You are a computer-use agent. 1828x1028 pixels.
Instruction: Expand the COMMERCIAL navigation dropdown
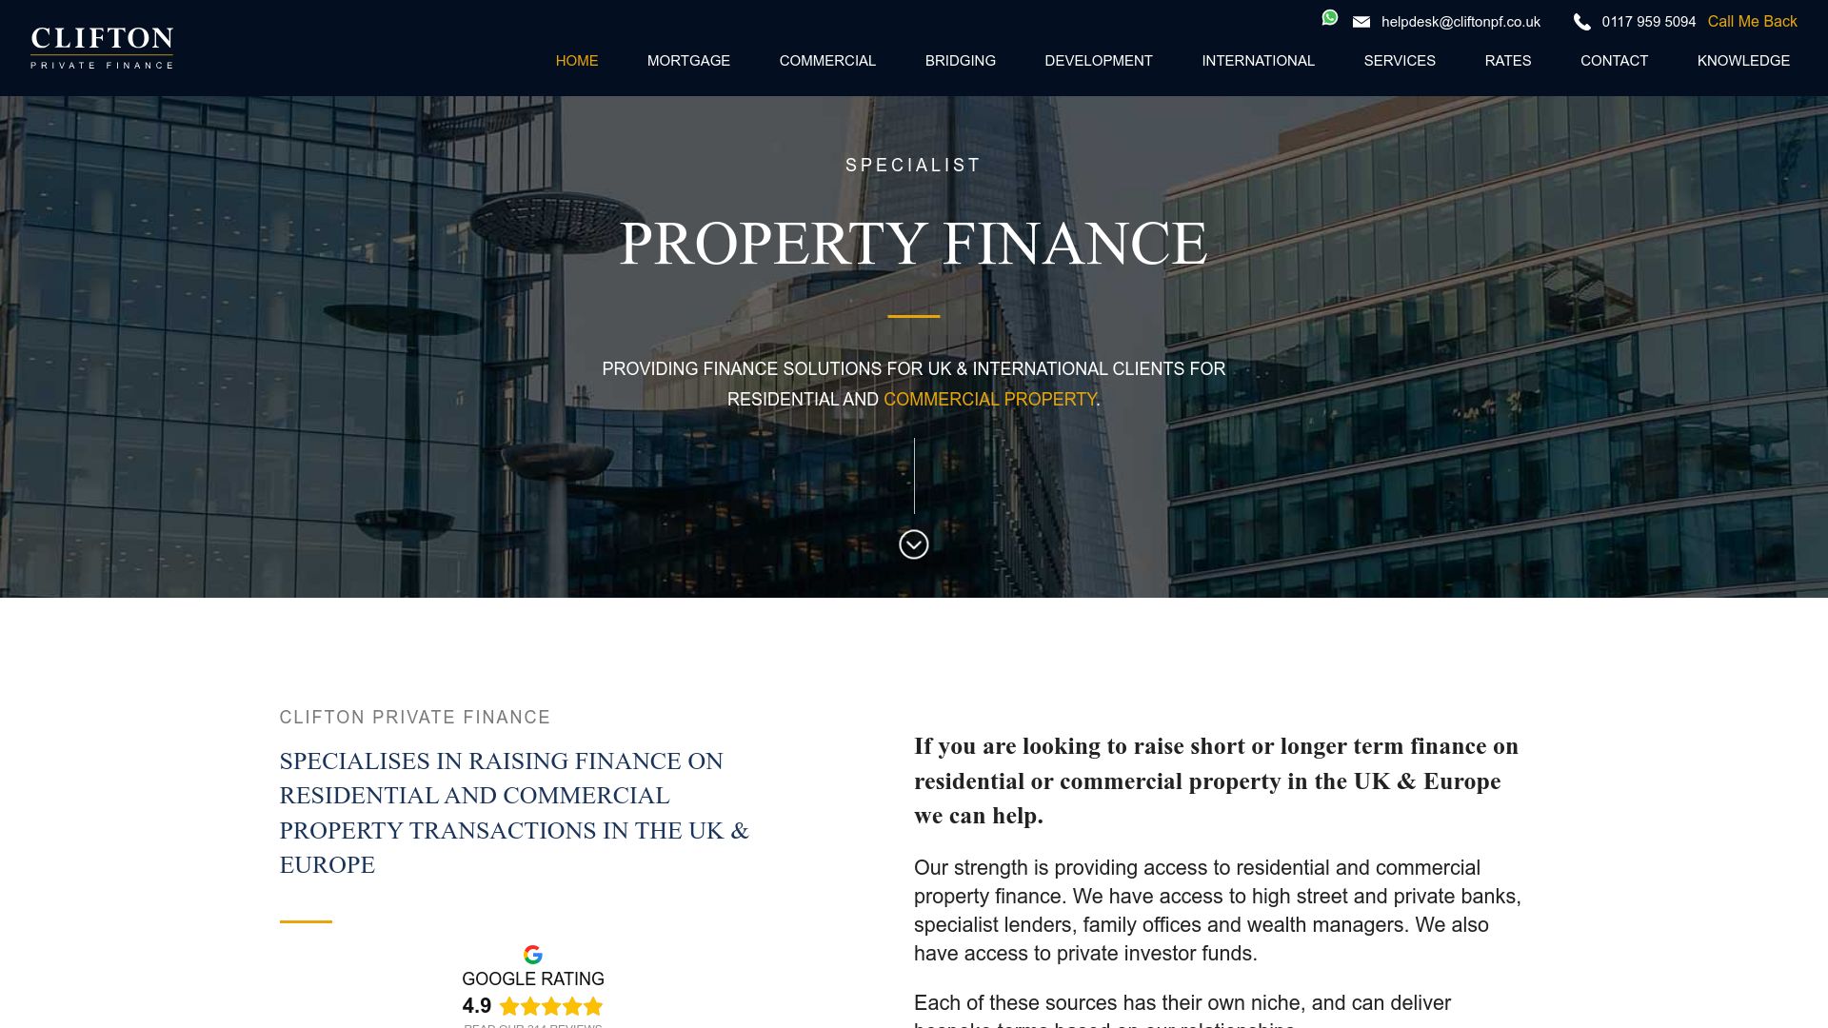827,60
